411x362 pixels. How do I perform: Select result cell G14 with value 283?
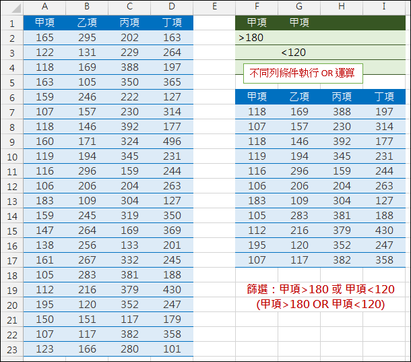[299, 216]
